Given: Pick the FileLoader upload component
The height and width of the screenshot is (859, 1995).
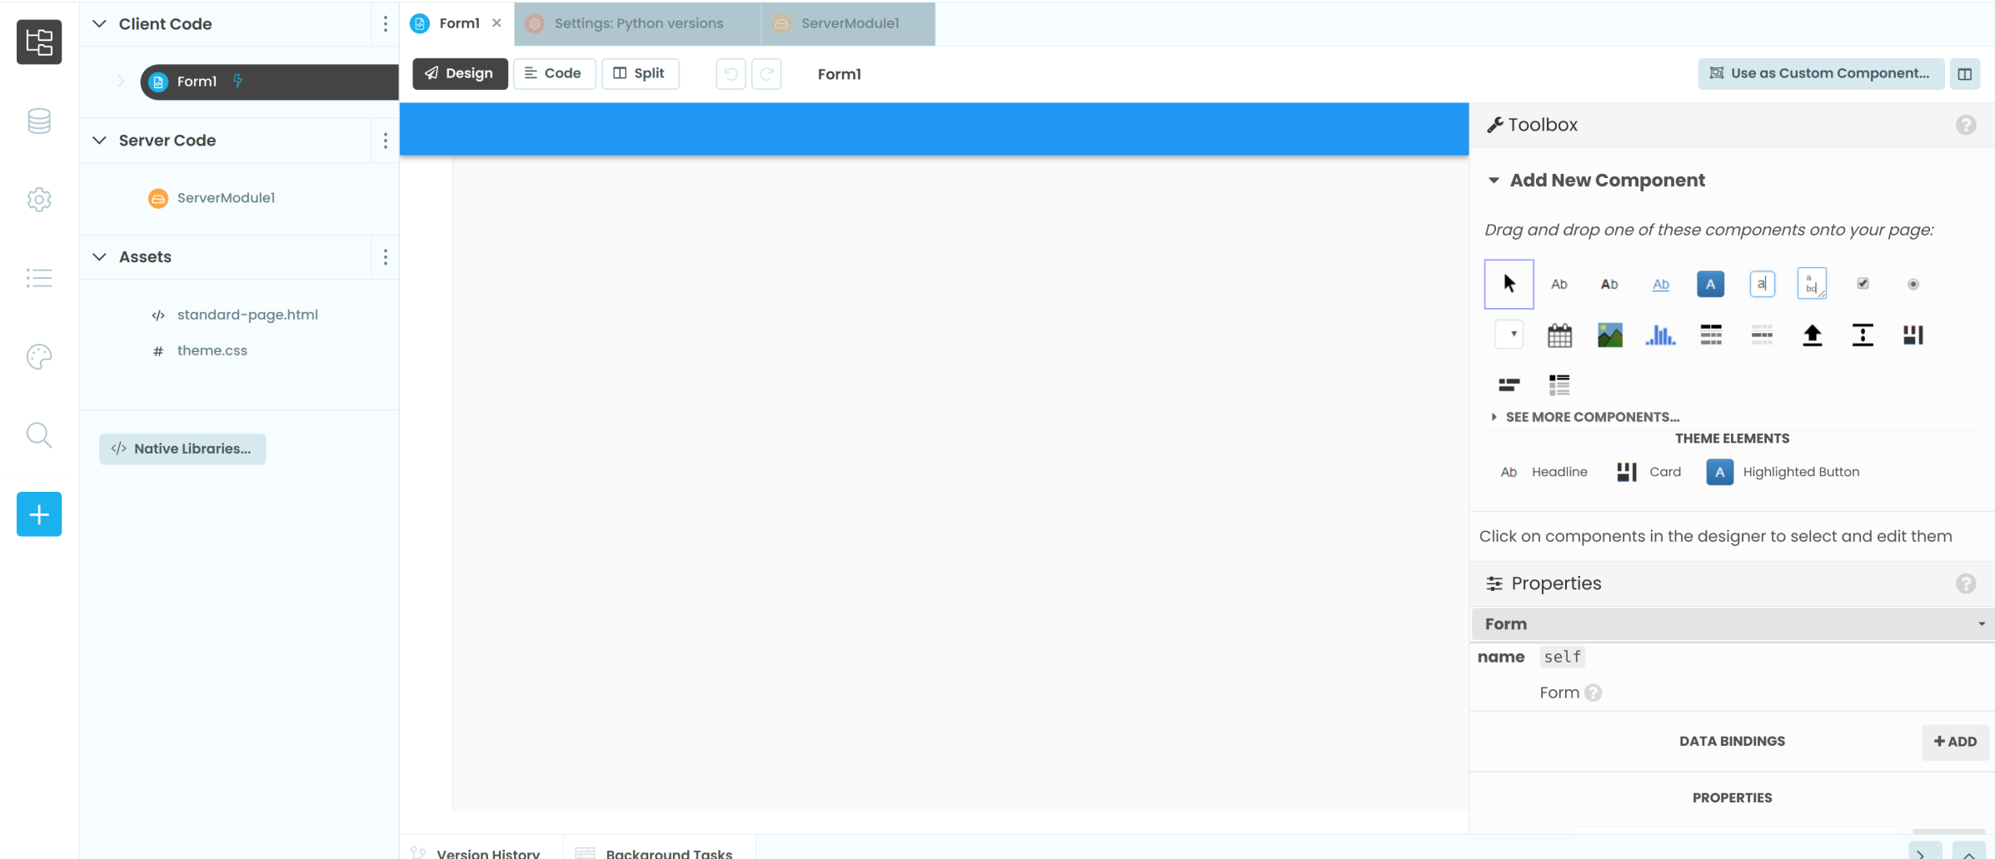Looking at the screenshot, I should click(x=1812, y=335).
